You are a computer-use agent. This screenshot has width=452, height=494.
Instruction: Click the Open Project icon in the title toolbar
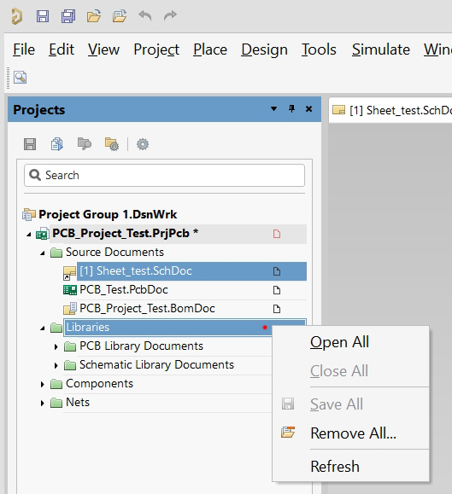click(120, 16)
